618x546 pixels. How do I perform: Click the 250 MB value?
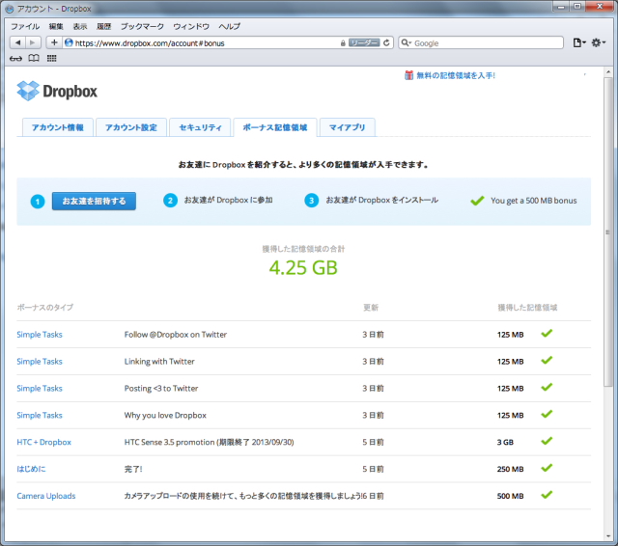point(511,469)
